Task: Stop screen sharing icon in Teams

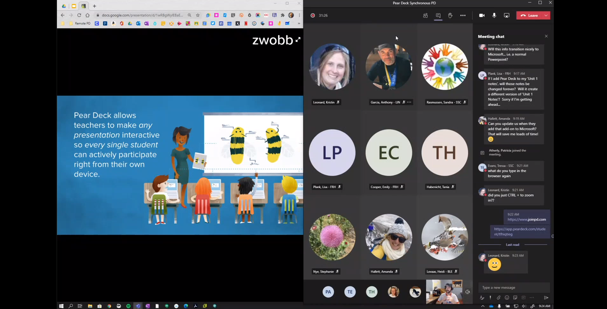Action: tap(507, 15)
